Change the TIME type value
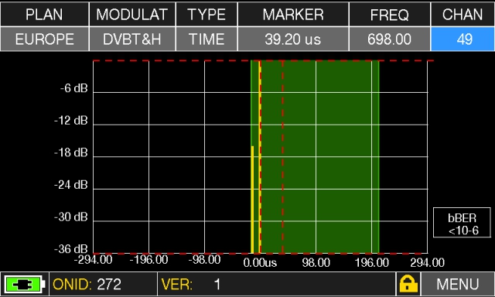The width and height of the screenshot is (495, 297). point(207,39)
